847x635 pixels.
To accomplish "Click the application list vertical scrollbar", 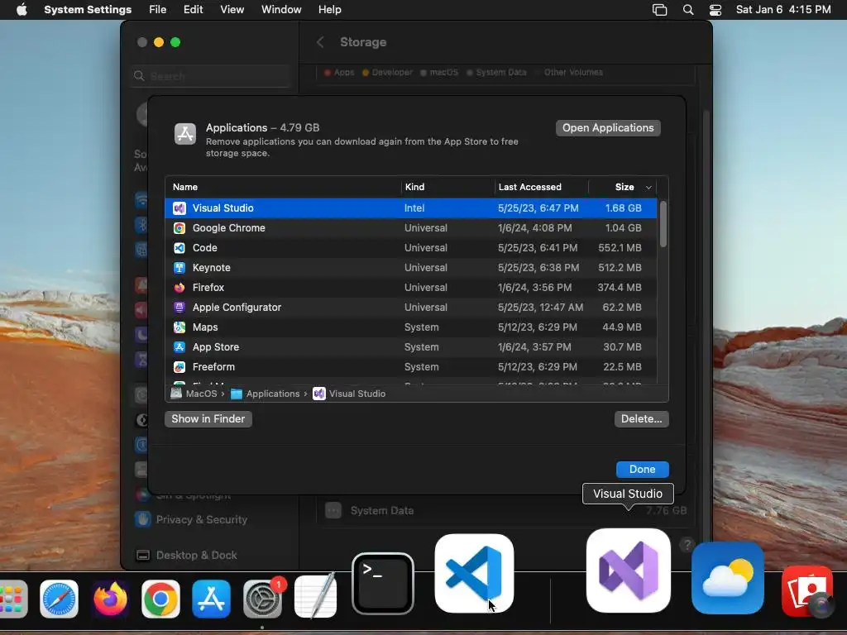I will (663, 224).
